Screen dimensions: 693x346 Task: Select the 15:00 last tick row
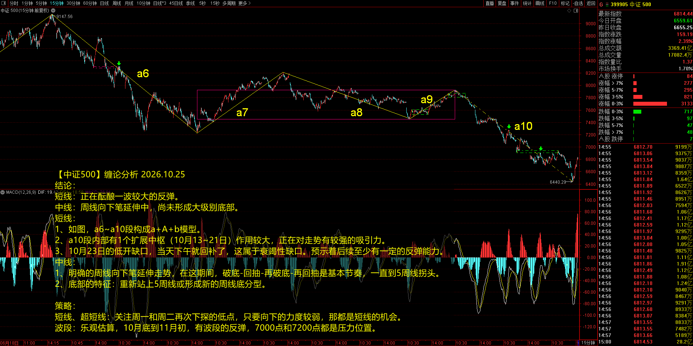(x=645, y=342)
